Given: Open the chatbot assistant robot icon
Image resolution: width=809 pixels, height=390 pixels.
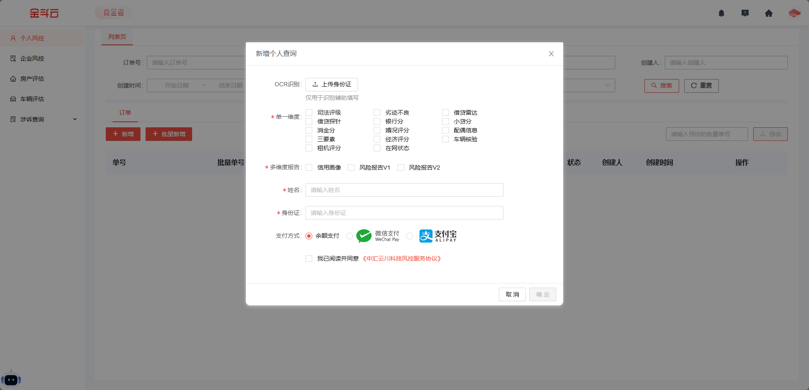Looking at the screenshot, I should (x=11, y=379).
